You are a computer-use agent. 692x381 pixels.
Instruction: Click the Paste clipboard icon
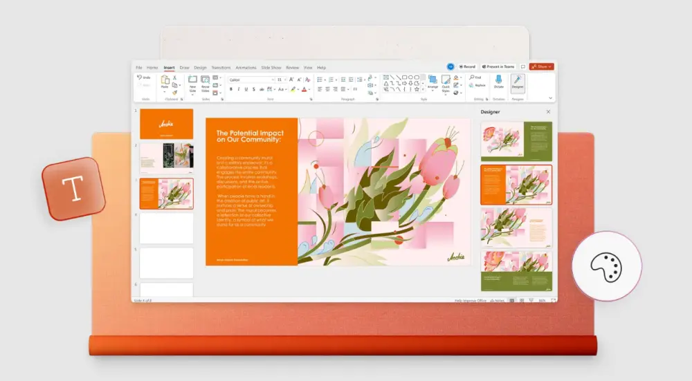point(165,80)
